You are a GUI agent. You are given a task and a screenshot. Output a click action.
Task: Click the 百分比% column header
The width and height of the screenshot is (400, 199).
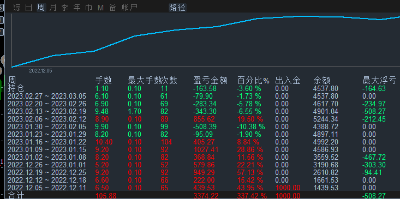tap(253, 81)
